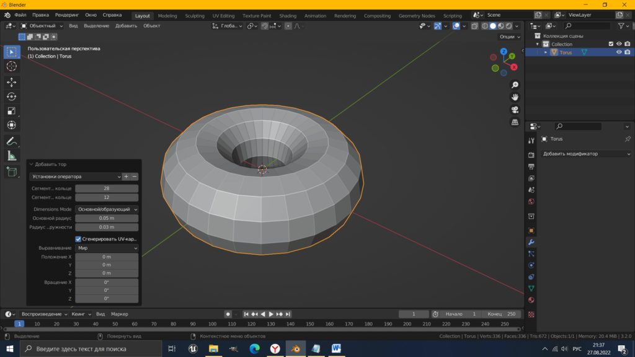The height and width of the screenshot is (357, 635).
Task: Select the Measure tool
Action: [12, 156]
